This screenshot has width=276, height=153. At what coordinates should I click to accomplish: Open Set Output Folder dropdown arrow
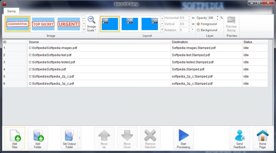pyautogui.click(x=80, y=138)
